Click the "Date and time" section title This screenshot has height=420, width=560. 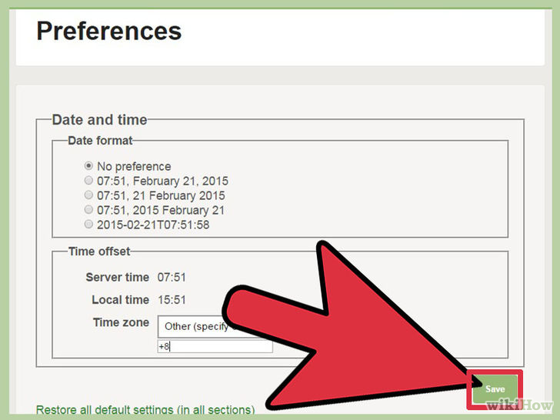[99, 120]
